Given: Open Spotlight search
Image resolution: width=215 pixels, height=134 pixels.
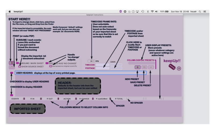Looking at the screenshot, I should click(200, 12).
